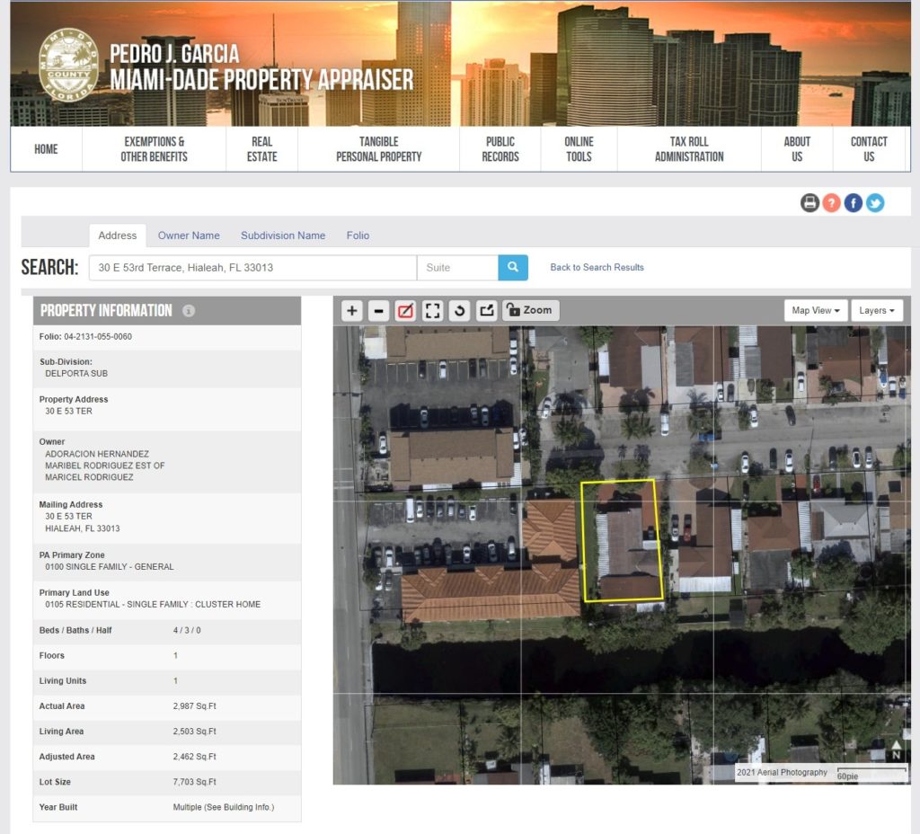Image resolution: width=920 pixels, height=834 pixels.
Task: Click the Suite input field
Action: [x=457, y=268]
